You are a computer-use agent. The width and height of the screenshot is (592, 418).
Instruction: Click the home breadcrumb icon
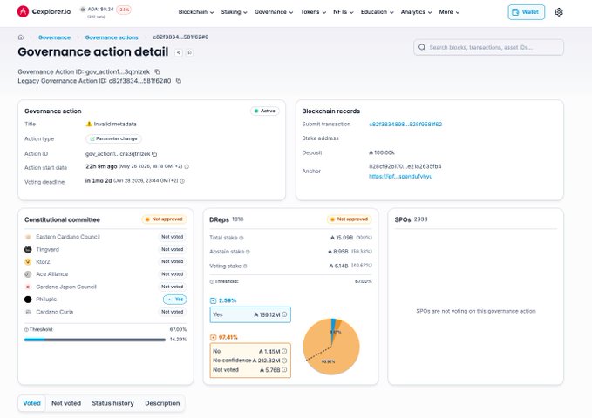click(x=21, y=37)
